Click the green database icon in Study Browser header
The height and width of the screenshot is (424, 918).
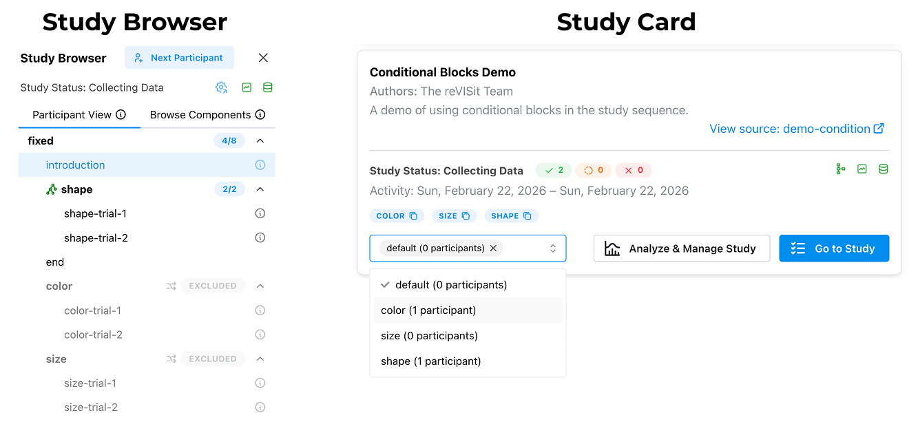point(268,87)
